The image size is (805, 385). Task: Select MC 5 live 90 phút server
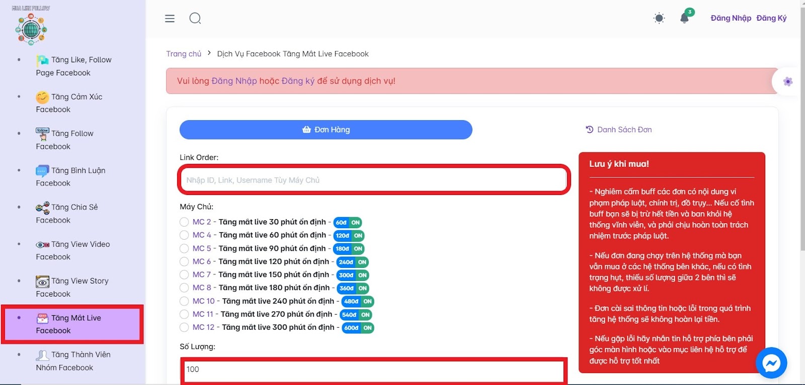click(184, 248)
